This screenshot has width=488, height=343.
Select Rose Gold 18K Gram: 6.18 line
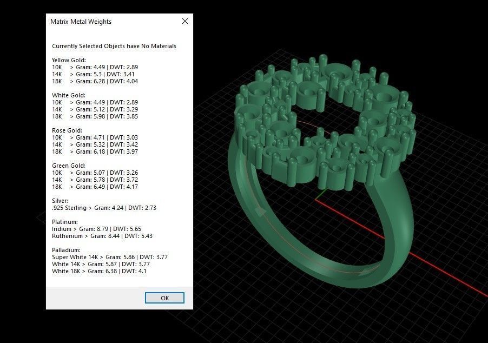(95, 151)
